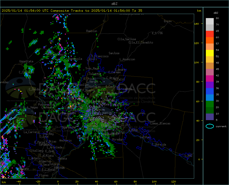This screenshot has height=185, width=229.
Task: Click the Tulumaya town label
Action: [95, 74]
